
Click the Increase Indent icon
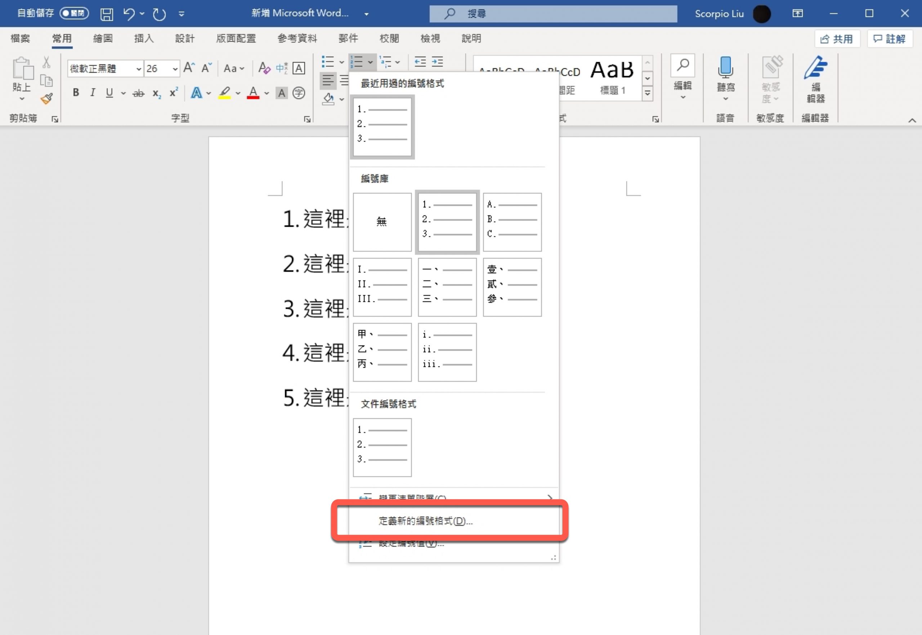tap(437, 62)
